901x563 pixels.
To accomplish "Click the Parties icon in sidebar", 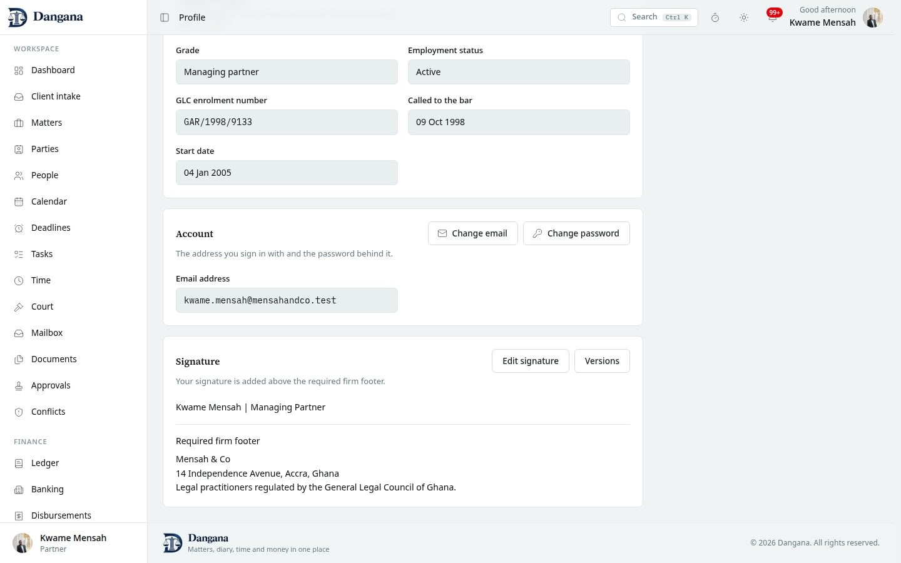I will (x=19, y=150).
